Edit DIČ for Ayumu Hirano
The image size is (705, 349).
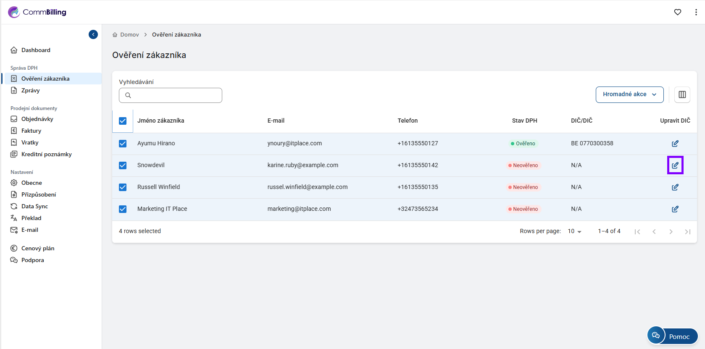point(675,144)
